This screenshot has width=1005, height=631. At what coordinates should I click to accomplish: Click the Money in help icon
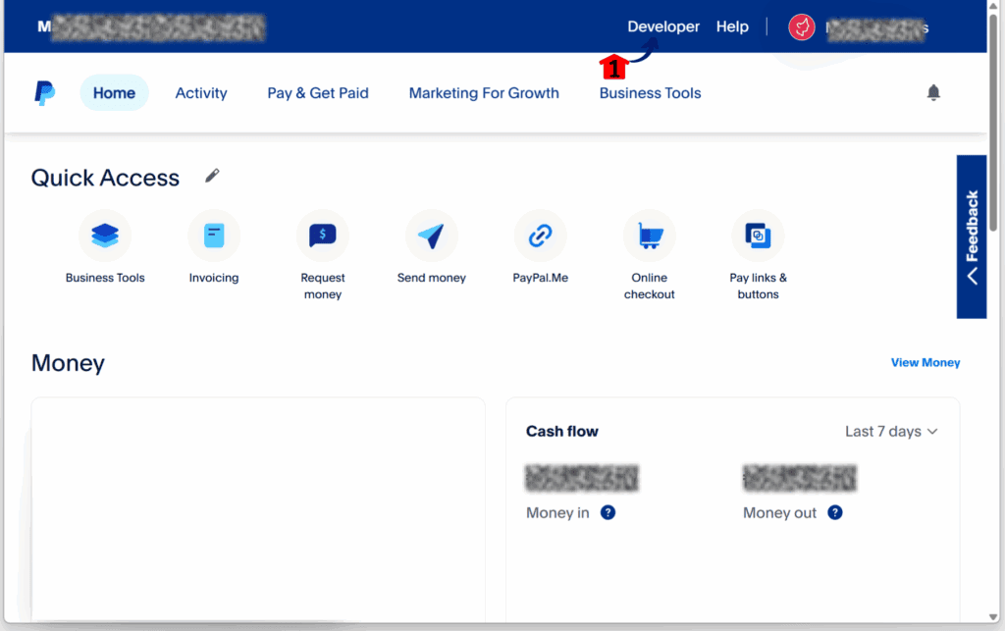click(608, 512)
